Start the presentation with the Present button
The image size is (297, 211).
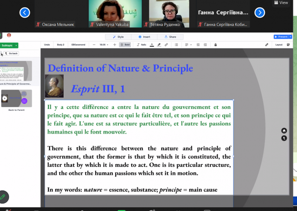[281, 37]
